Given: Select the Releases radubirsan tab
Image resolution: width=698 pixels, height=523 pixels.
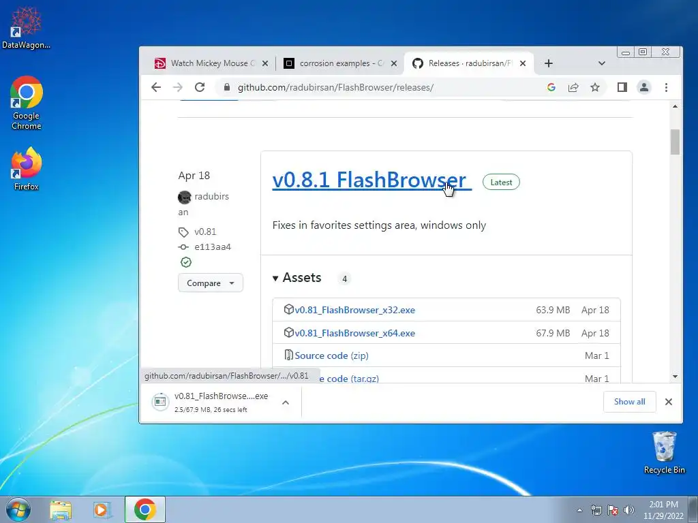Looking at the screenshot, I should (468, 63).
